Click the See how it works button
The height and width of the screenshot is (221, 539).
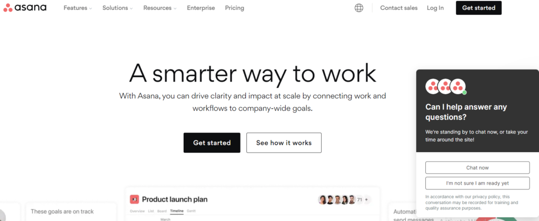(x=284, y=143)
